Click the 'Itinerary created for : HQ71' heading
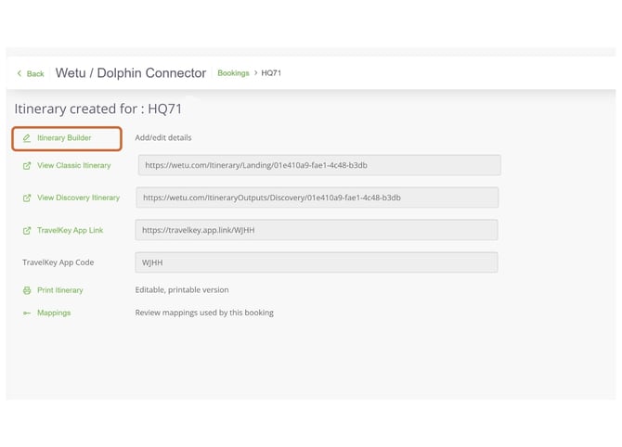 coord(98,109)
